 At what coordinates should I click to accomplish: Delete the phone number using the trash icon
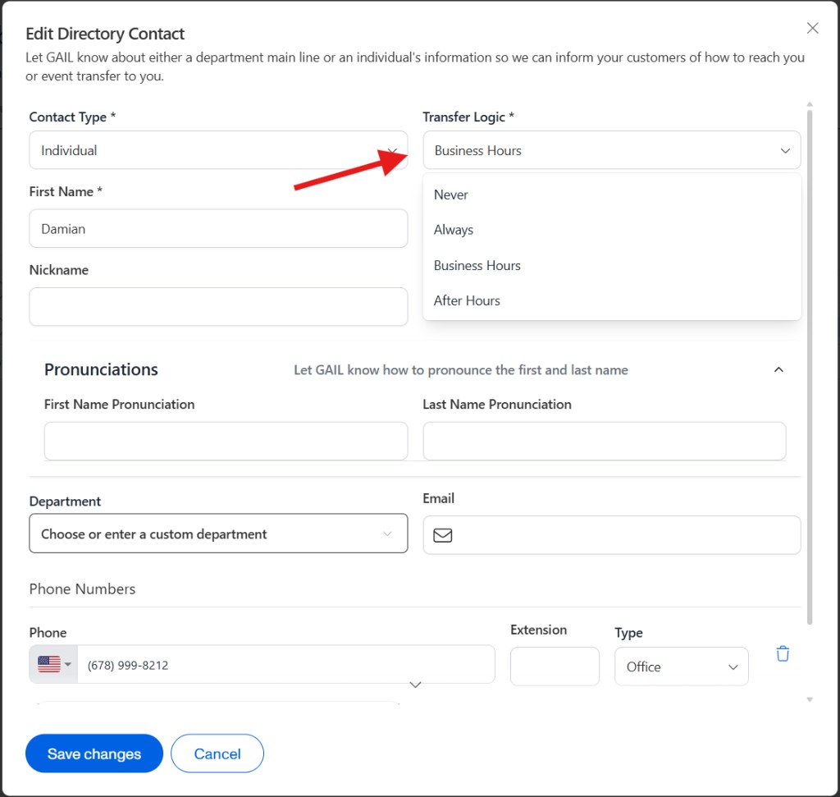[783, 653]
